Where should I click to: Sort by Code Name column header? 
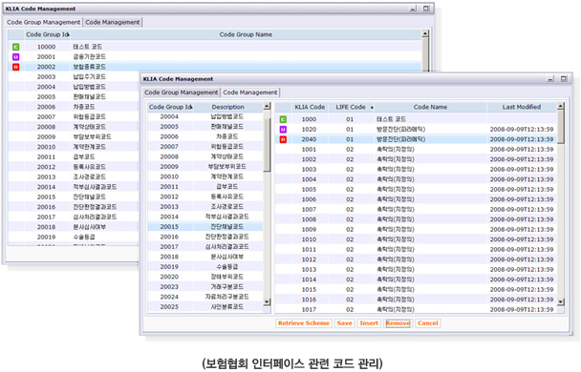[430, 107]
